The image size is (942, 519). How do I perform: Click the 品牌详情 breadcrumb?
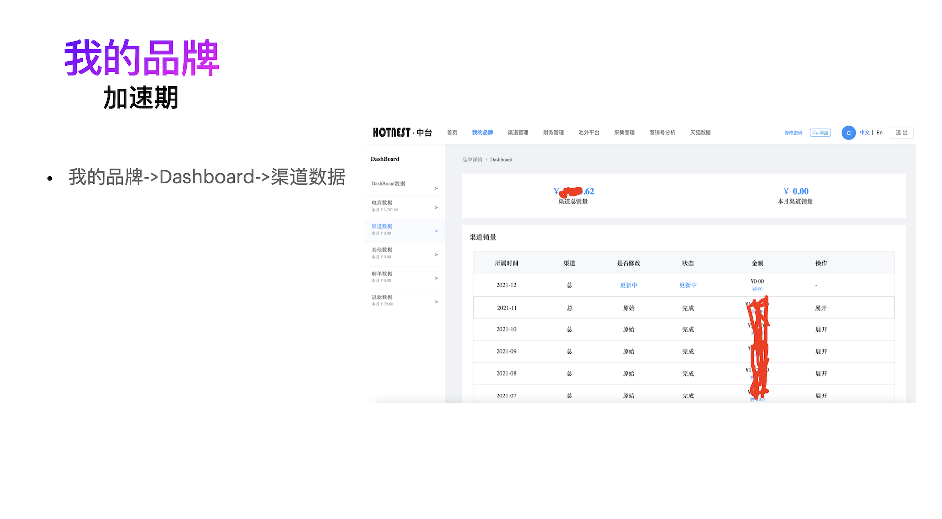472,160
